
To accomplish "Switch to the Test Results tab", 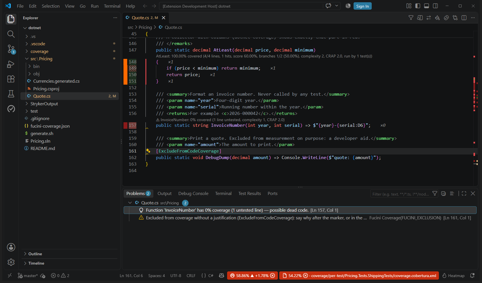I will click(x=250, y=194).
